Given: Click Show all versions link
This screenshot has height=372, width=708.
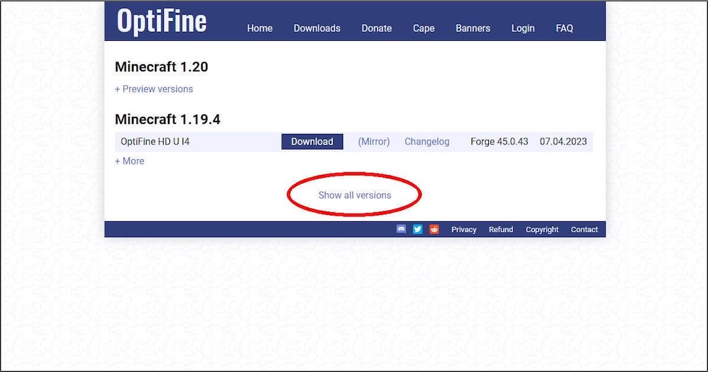Looking at the screenshot, I should click(x=355, y=195).
